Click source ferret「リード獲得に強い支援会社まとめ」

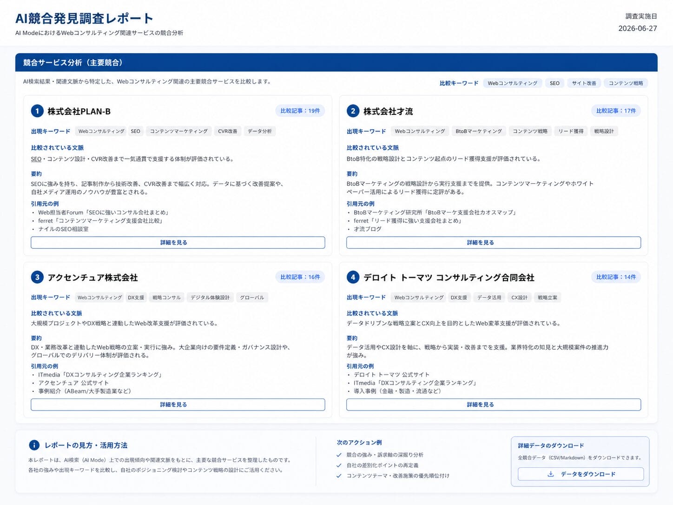(x=408, y=221)
